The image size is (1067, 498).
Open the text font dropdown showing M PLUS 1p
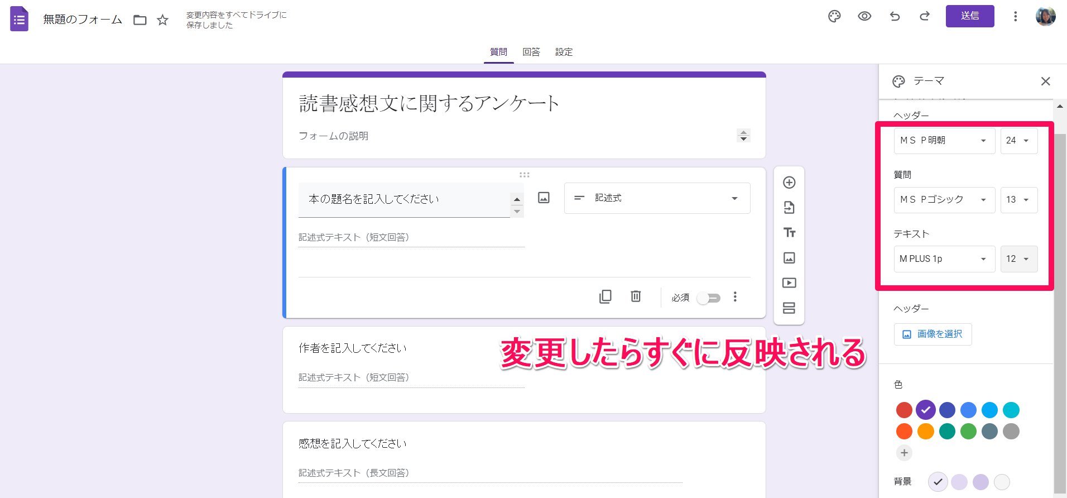[x=944, y=259]
